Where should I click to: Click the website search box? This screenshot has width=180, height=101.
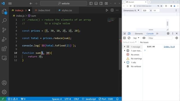click(64, 3)
